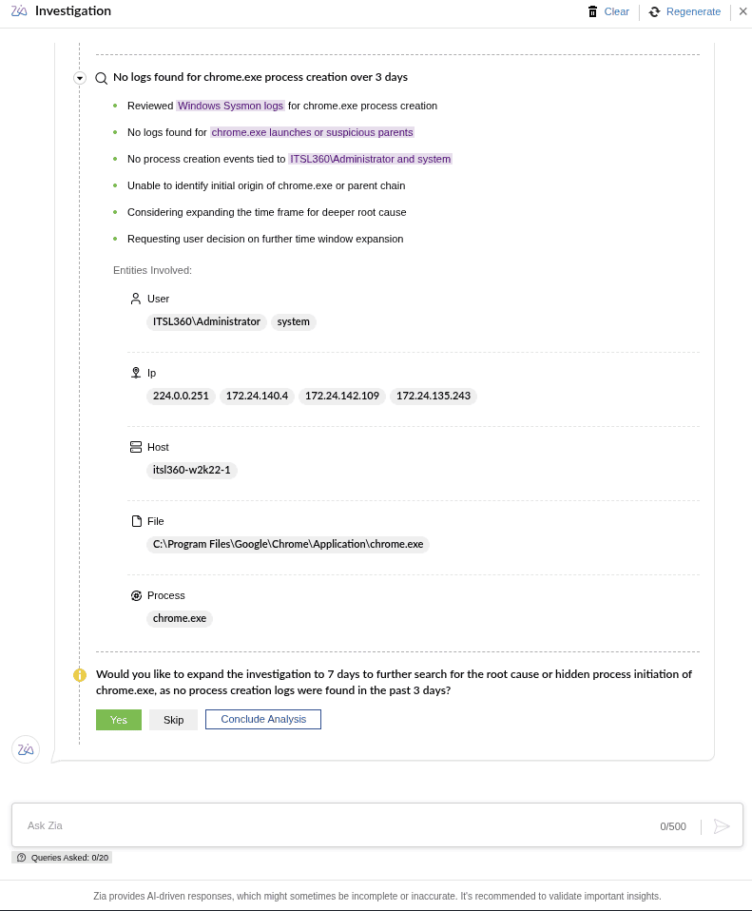Image resolution: width=752 pixels, height=911 pixels.
Task: Collapse the No logs found section
Action: coord(80,78)
